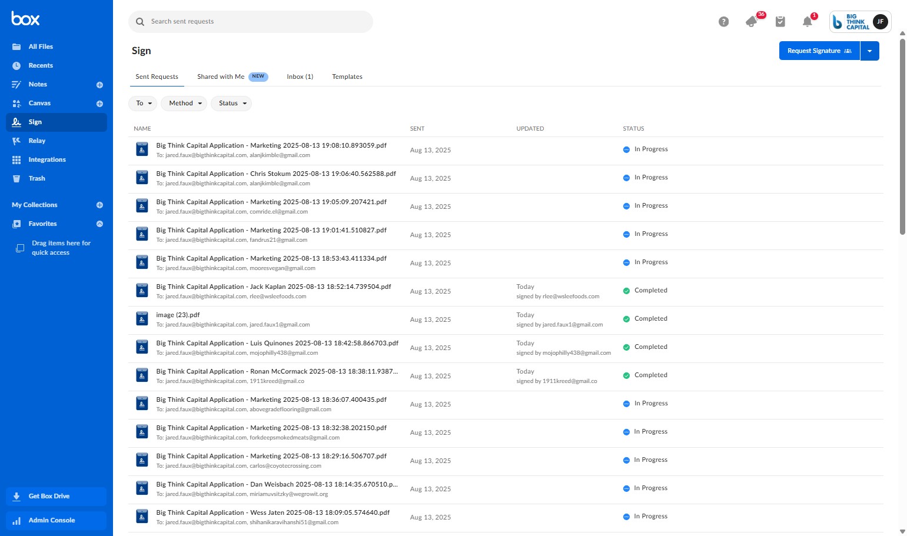Viewport: 907px width, 536px height.
Task: Open the notifications bell icon
Action: 808,22
